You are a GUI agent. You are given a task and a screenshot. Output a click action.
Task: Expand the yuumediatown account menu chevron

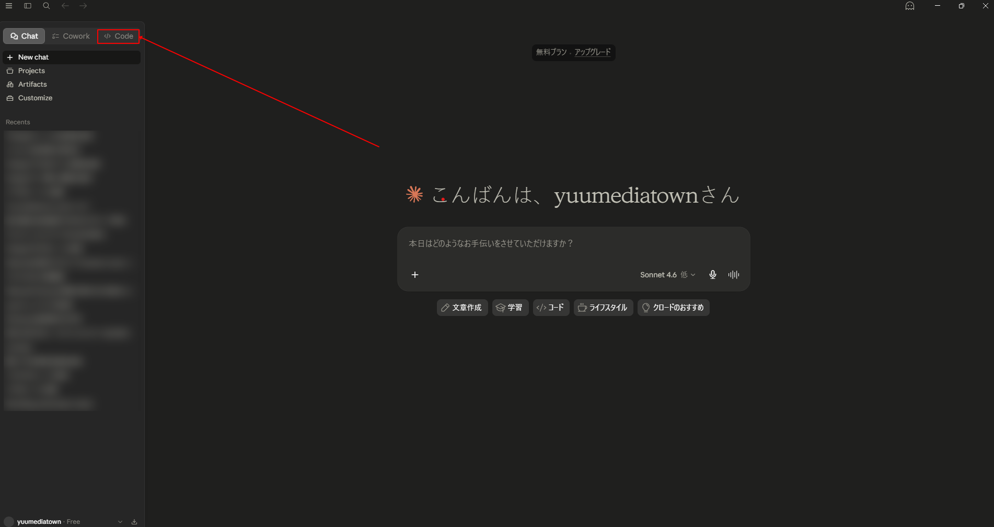pos(120,522)
